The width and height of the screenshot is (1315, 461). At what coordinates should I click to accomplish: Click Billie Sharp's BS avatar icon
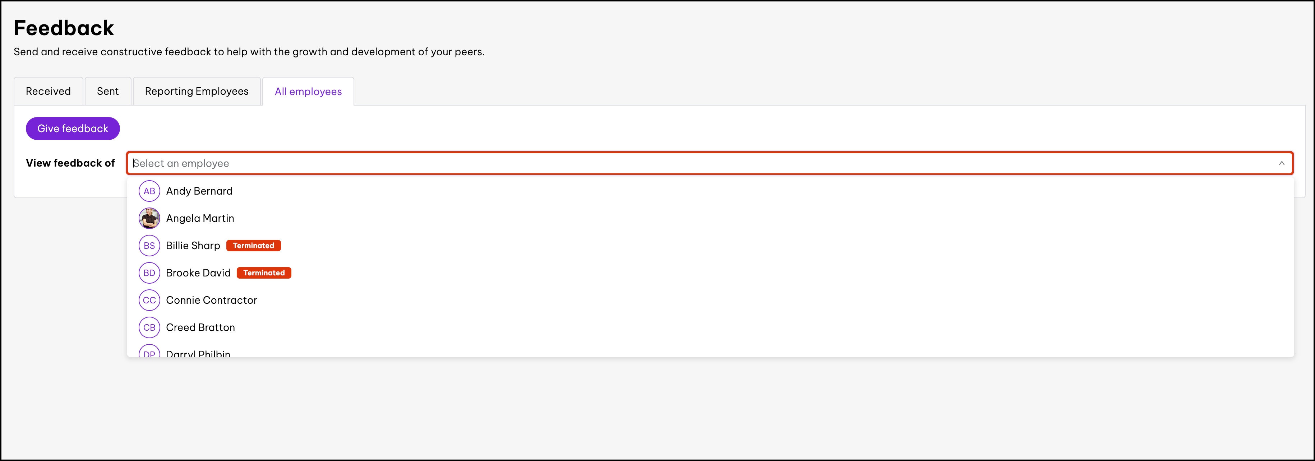click(x=149, y=246)
